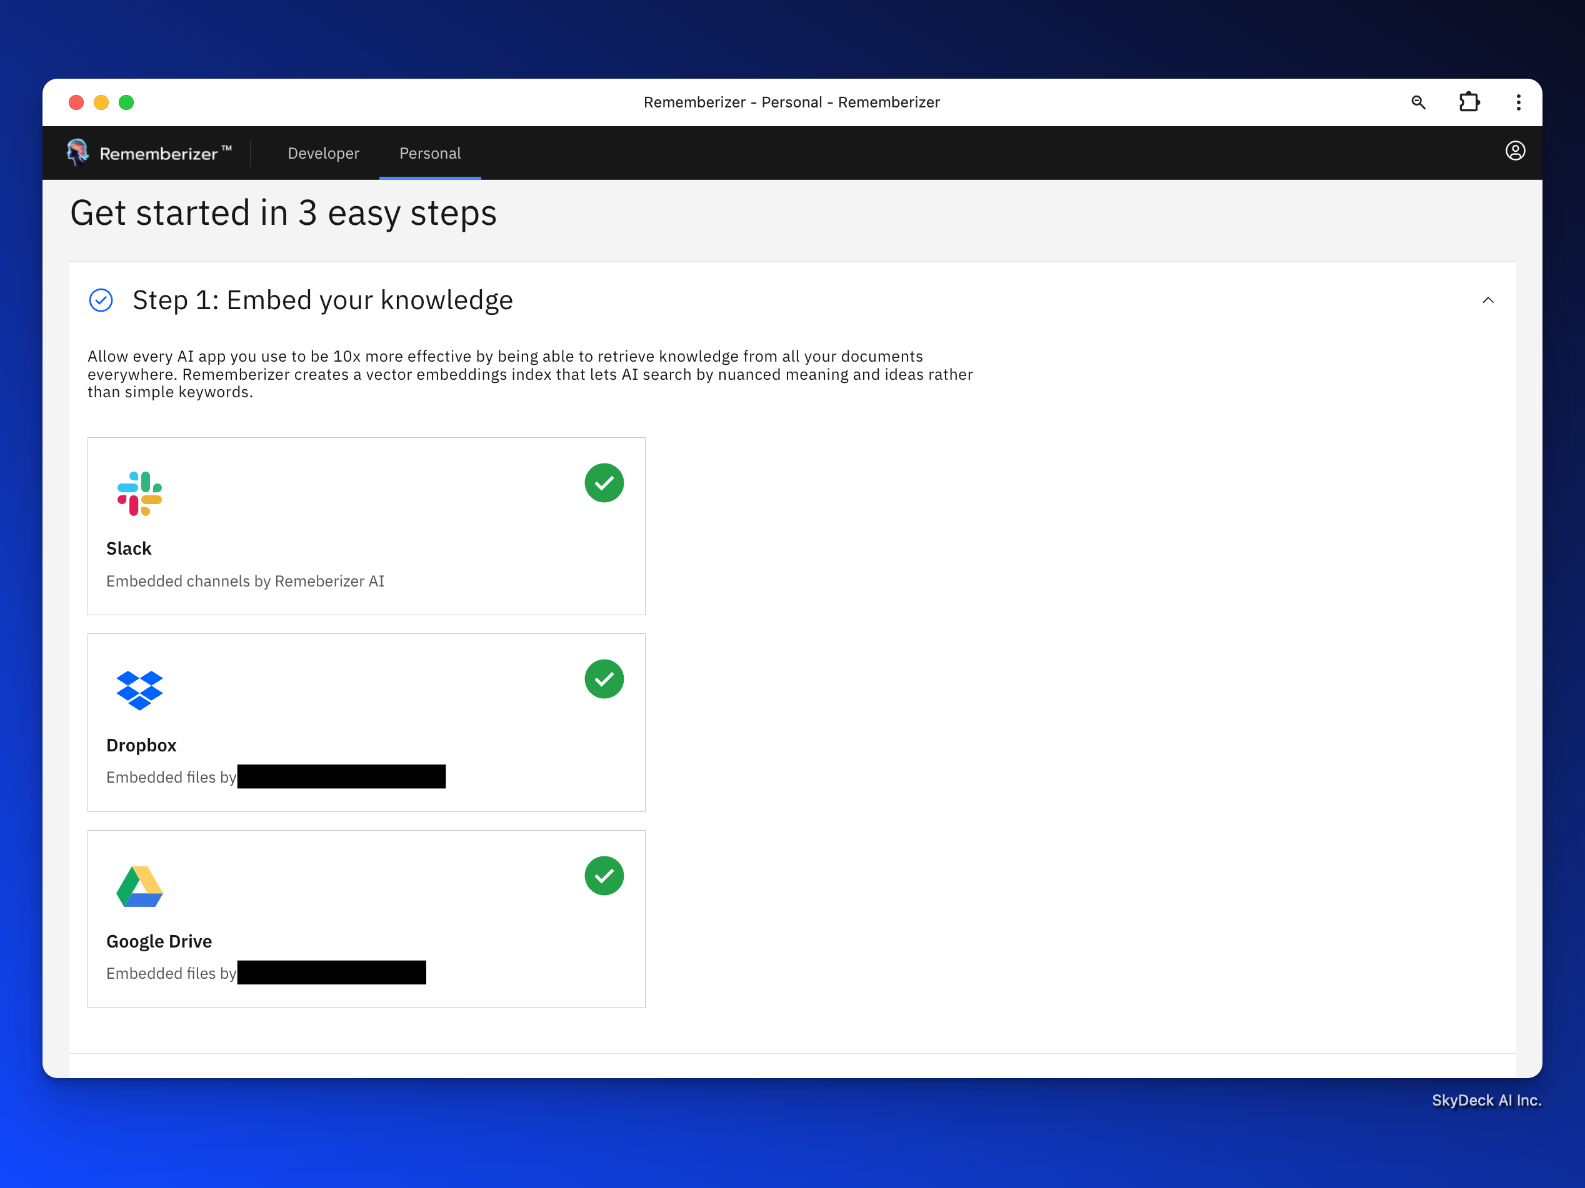
Task: Collapse Step 1 using the chevron arrow
Action: [1487, 301]
